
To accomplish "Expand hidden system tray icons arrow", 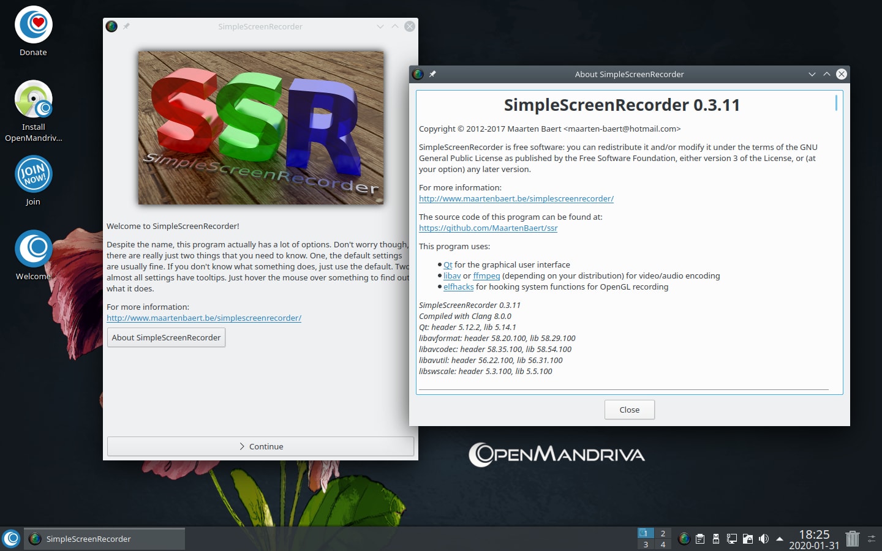I will click(x=780, y=539).
